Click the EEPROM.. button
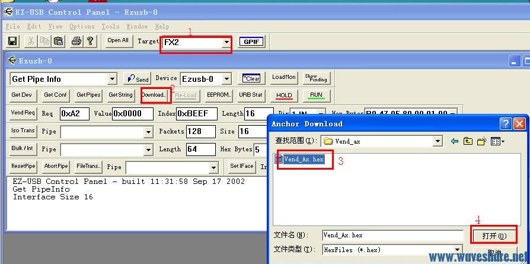Screen dimensions: 530x264 219,96
